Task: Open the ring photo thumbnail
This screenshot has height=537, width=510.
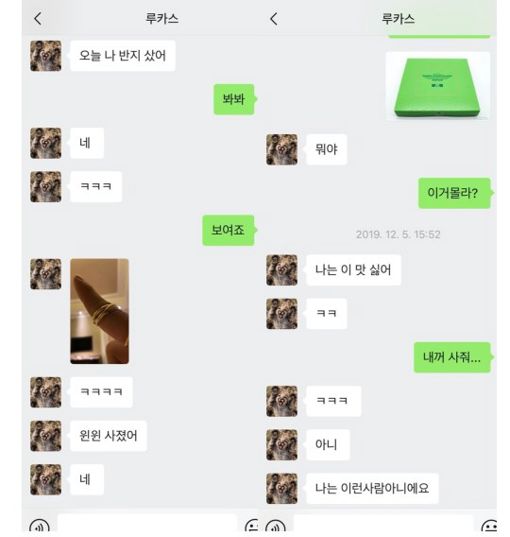Action: point(99,311)
